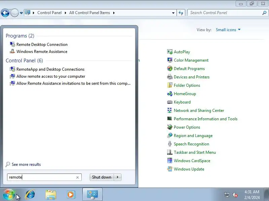The width and height of the screenshot is (269, 201).
Task: Click the search magnifier in Control Panel
Action: coord(264,13)
